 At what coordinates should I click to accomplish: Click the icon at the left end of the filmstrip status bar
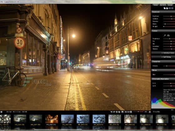[x=1, y=112]
